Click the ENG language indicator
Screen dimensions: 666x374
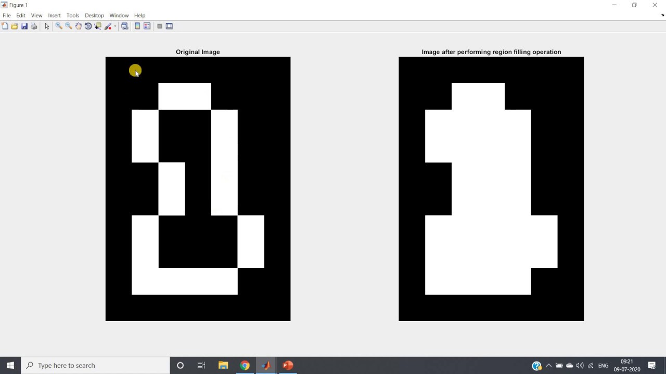click(604, 366)
